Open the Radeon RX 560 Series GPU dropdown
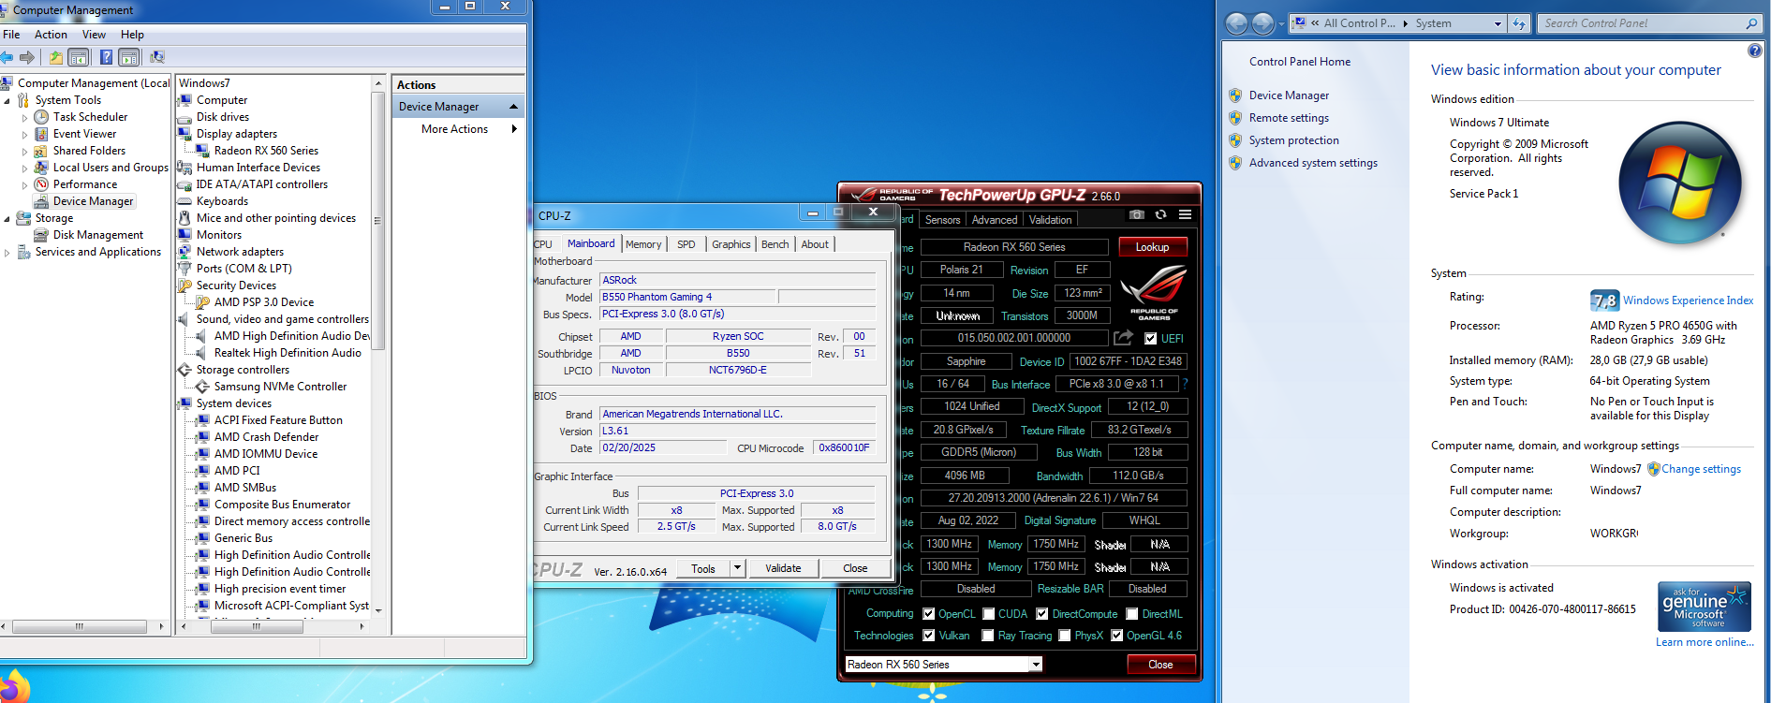1771x703 pixels. coord(1035,665)
